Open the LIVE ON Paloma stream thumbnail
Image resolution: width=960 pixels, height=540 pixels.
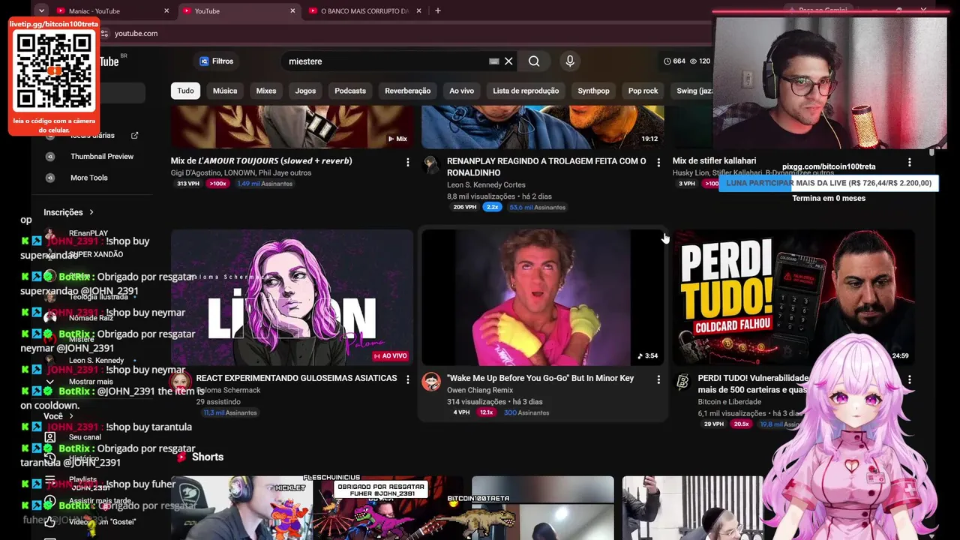pos(292,298)
